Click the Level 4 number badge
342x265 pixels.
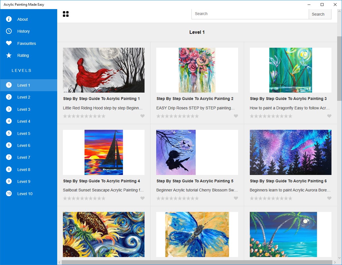click(x=9, y=121)
